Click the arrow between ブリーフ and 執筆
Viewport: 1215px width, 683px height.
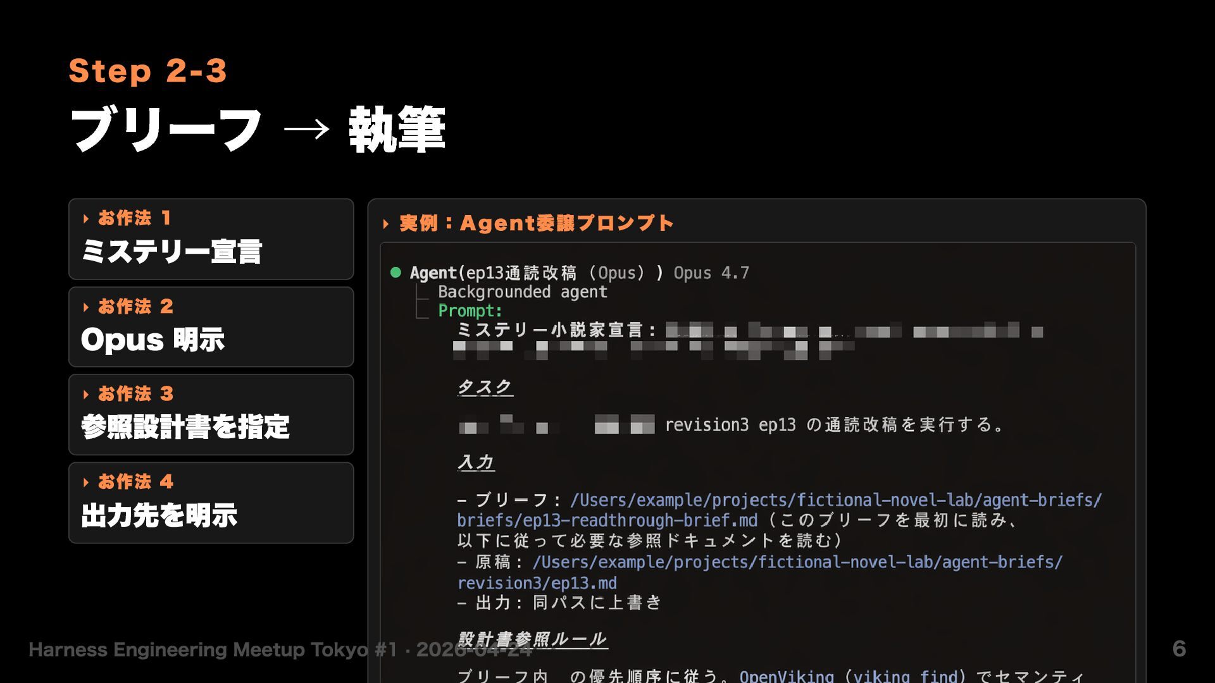pyautogui.click(x=306, y=130)
